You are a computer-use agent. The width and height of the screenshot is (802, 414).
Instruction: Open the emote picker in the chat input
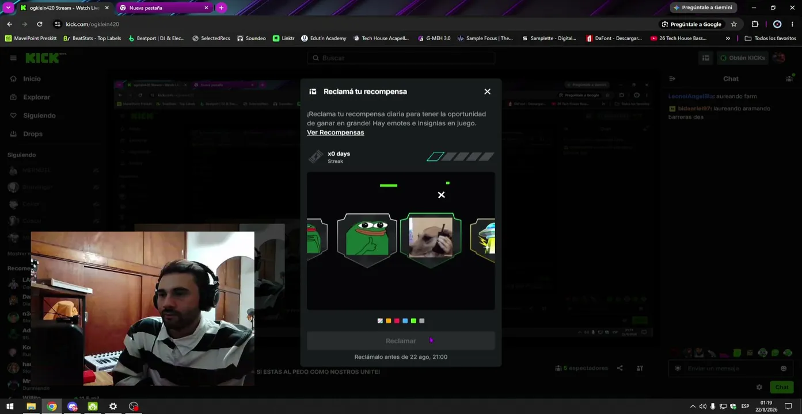[x=783, y=369]
